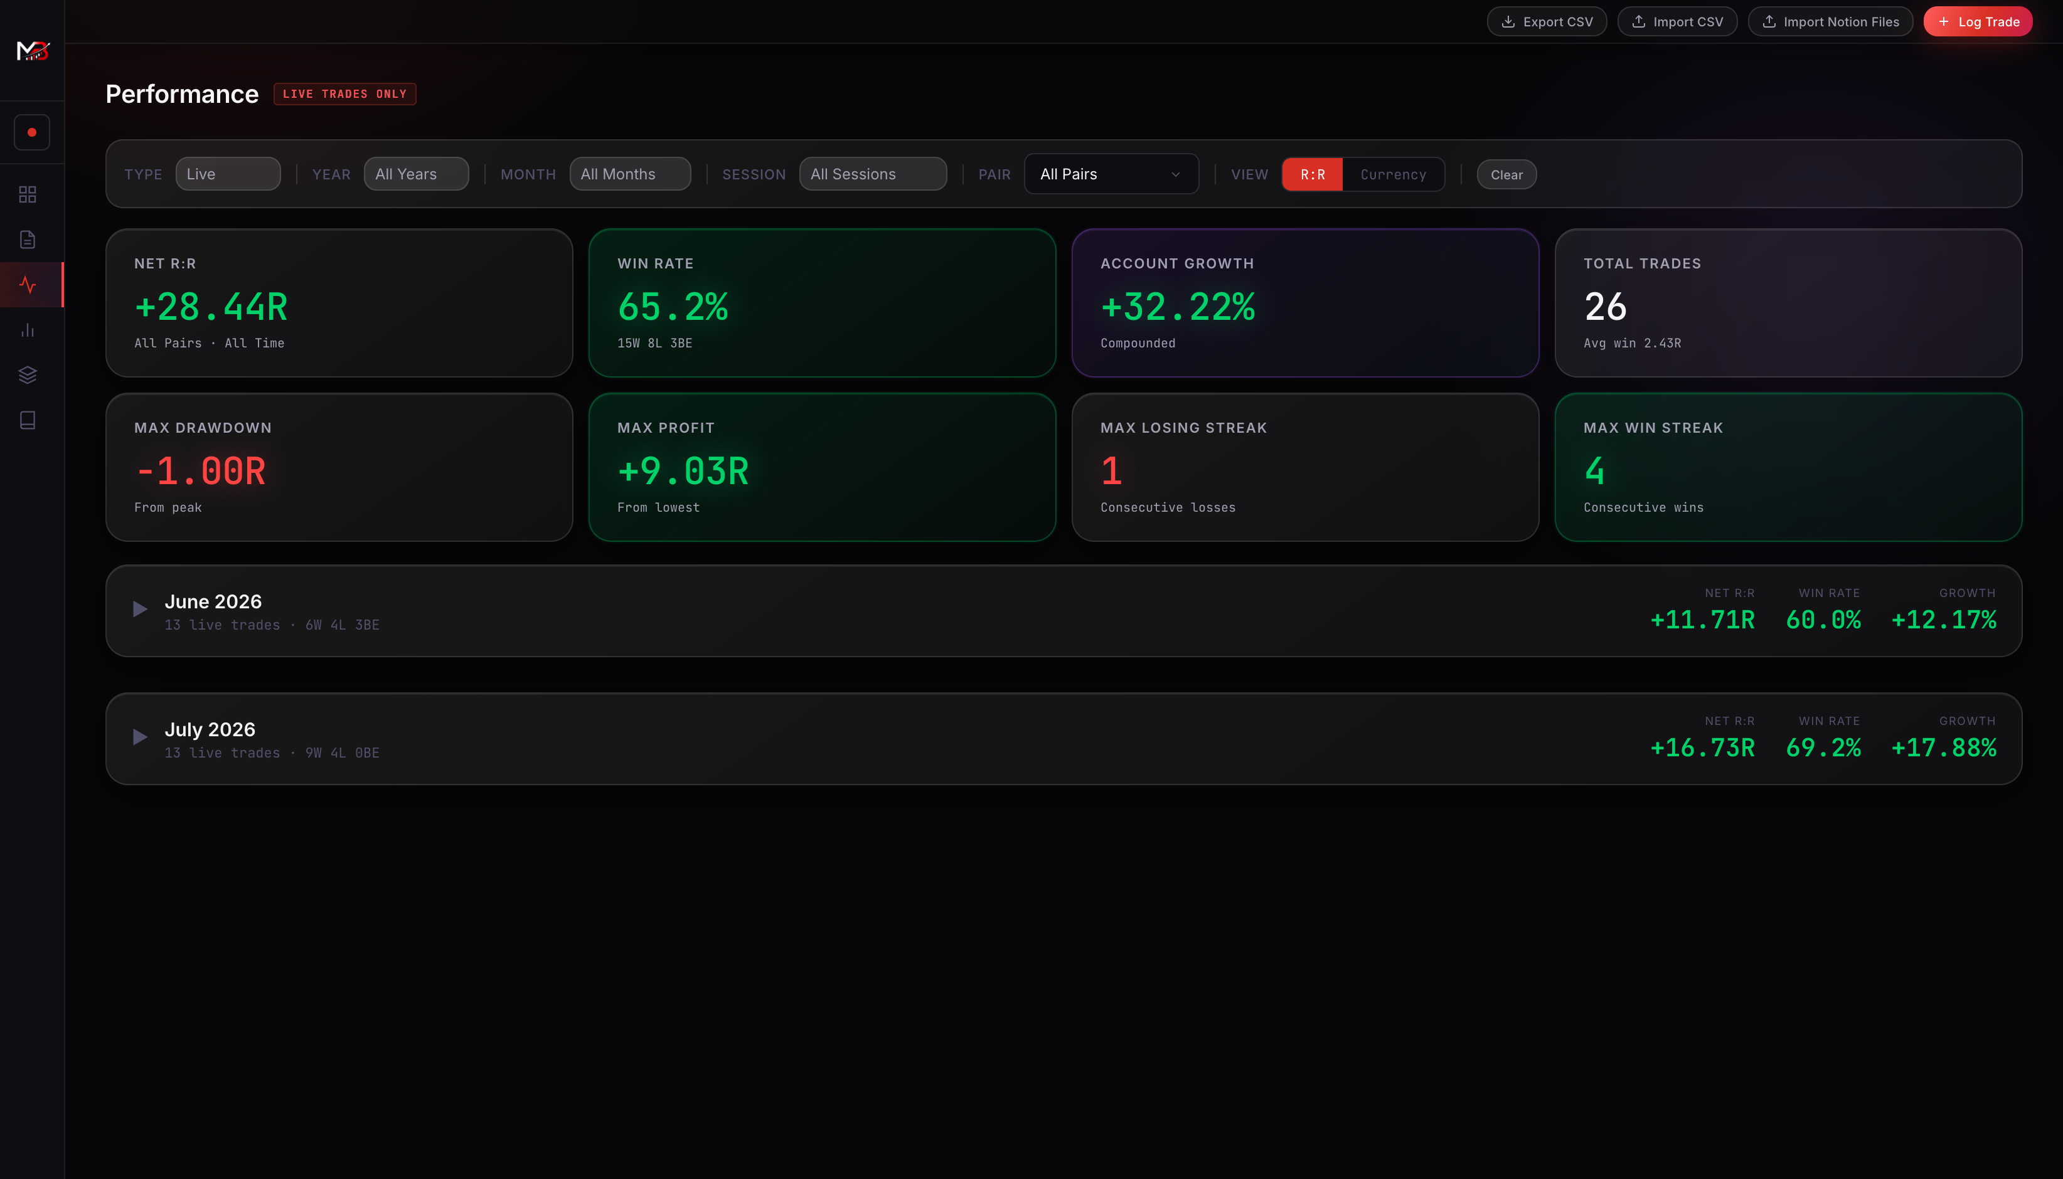This screenshot has height=1179, width=2063.
Task: Click the Max Profit card
Action: (x=822, y=467)
